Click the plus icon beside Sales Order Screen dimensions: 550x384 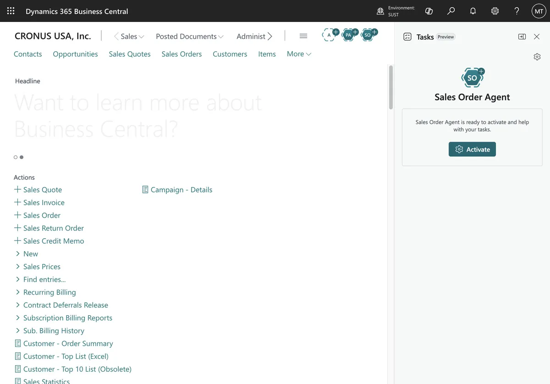[x=17, y=215]
